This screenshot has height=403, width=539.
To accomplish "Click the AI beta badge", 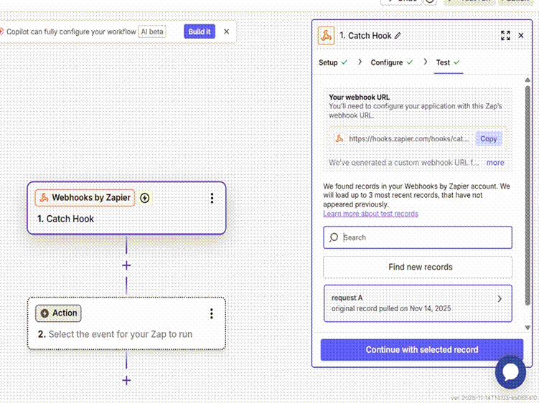I will coord(152,32).
